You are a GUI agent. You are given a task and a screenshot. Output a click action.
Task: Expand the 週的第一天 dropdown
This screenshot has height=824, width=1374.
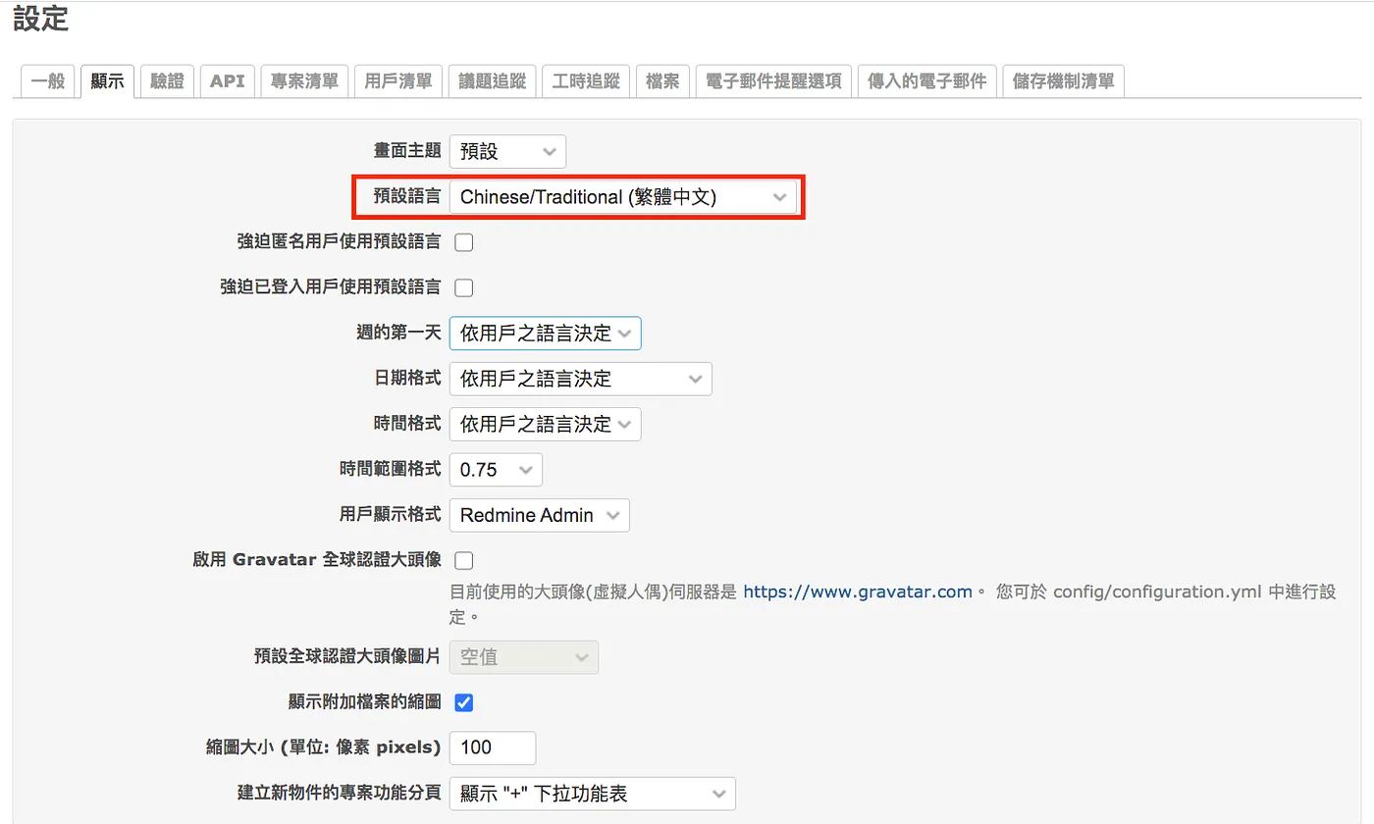pyautogui.click(x=545, y=333)
